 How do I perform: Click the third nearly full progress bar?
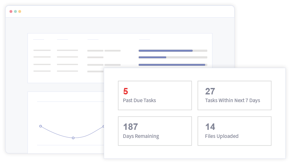(173, 65)
